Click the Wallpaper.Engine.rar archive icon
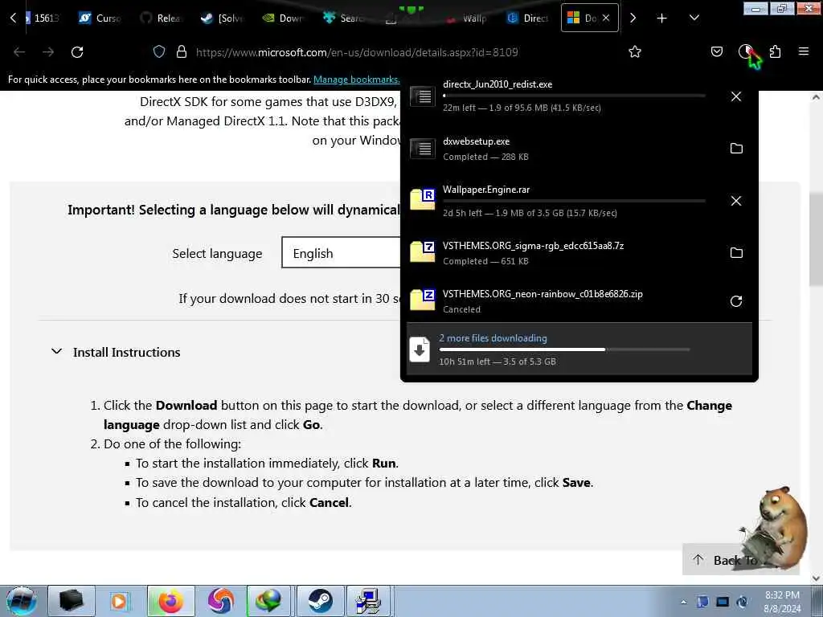Screen dimensions: 823x617 pyautogui.click(x=423, y=199)
